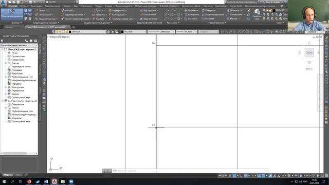This screenshot has width=329, height=185.
Task: Open Свойства слоя (Layer Properties)
Action: click(257, 14)
